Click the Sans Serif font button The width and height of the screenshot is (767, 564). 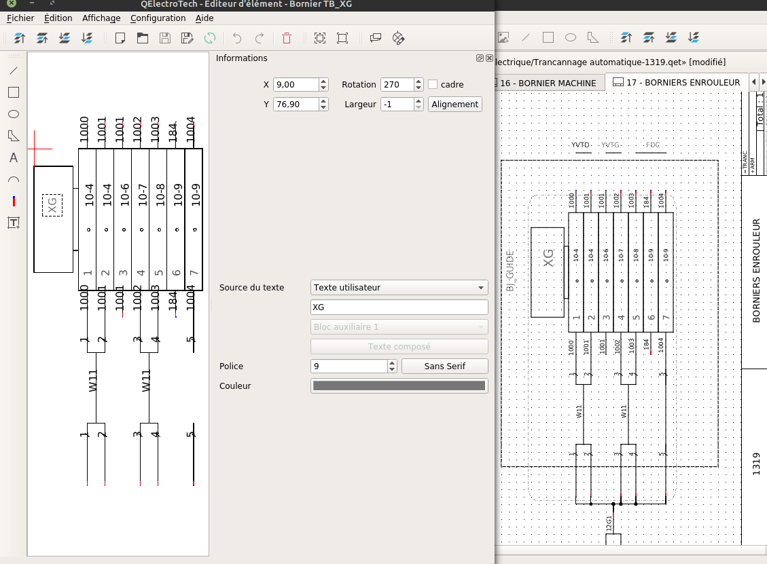[444, 366]
